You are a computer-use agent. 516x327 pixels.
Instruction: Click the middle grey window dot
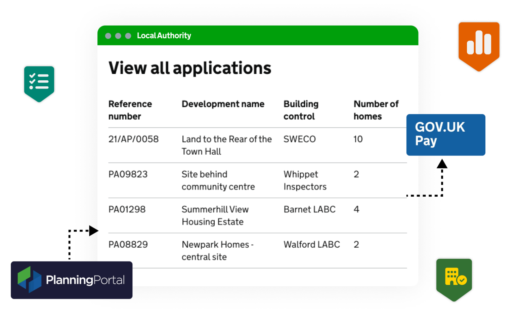[118, 36]
